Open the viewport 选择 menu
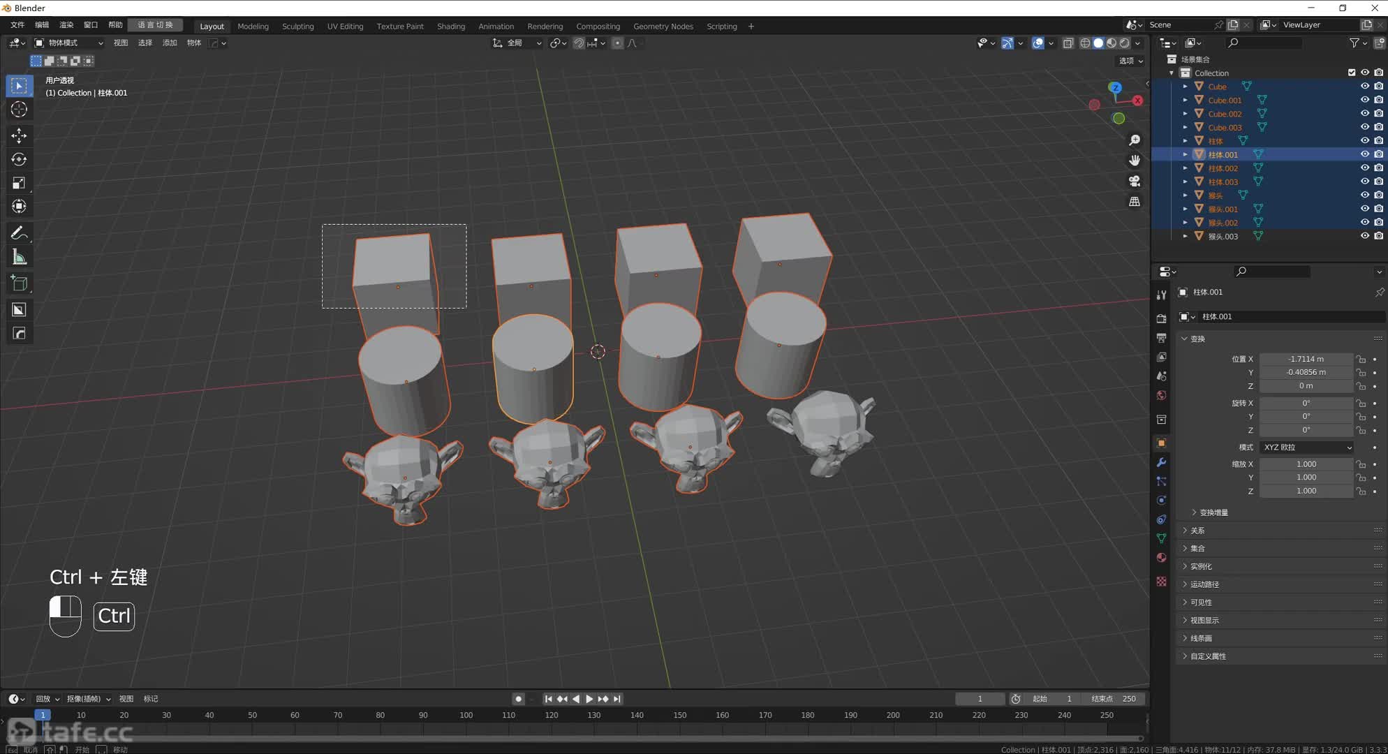This screenshot has width=1388, height=754. click(145, 43)
